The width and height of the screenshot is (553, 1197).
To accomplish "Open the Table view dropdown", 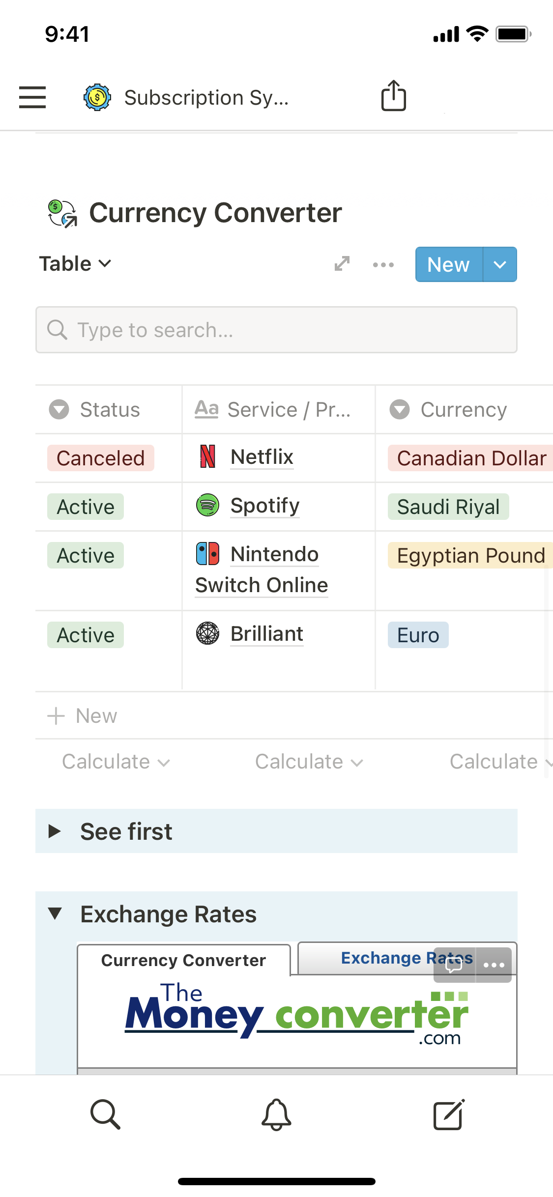I will coord(76,264).
